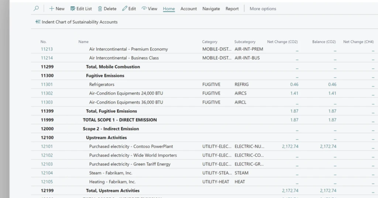Select account number 12100
Image resolution: width=378 pixels, height=198 pixels.
(x=47, y=137)
